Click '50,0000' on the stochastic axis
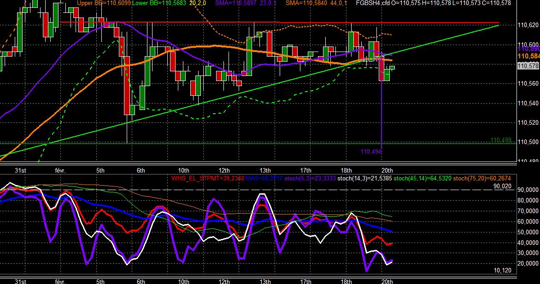Viewport: 540px width, 284px height. pos(528,232)
